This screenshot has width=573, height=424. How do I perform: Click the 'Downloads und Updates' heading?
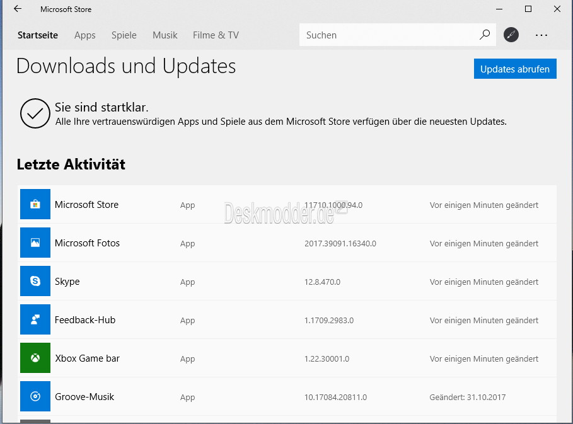pyautogui.click(x=126, y=66)
